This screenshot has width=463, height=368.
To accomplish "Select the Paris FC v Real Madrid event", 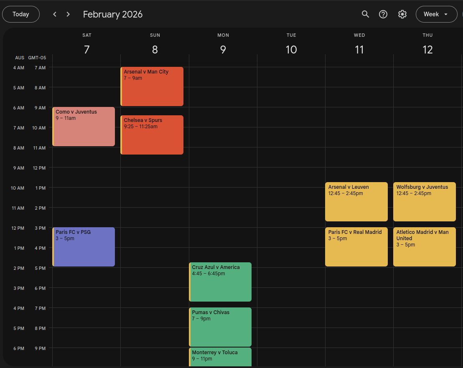I will pyautogui.click(x=356, y=246).
